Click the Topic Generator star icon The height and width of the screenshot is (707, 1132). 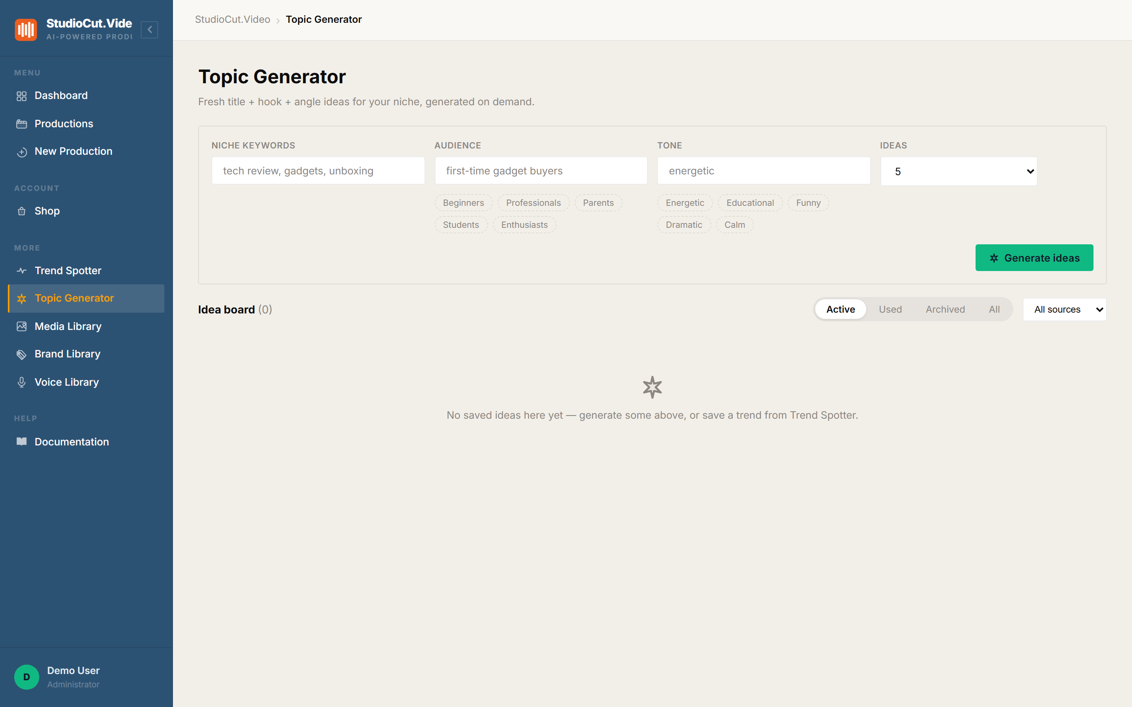pos(22,299)
